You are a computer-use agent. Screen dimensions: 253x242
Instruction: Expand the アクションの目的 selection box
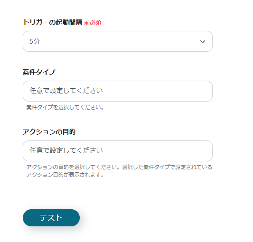pyautogui.click(x=118, y=151)
